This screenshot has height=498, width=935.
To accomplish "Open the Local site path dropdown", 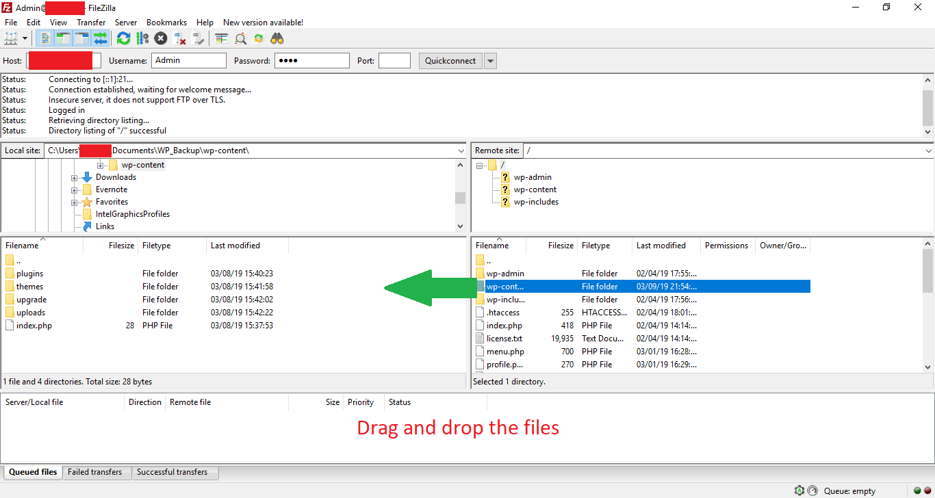I will coord(461,150).
